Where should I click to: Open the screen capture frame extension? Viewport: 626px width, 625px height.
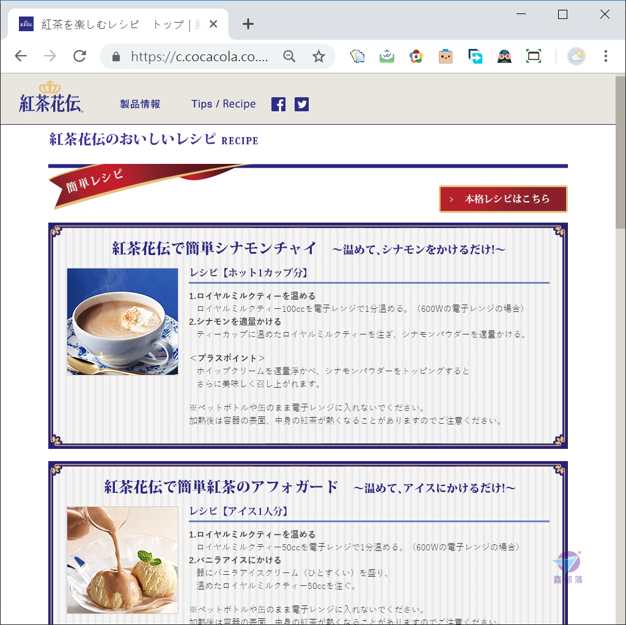click(534, 56)
